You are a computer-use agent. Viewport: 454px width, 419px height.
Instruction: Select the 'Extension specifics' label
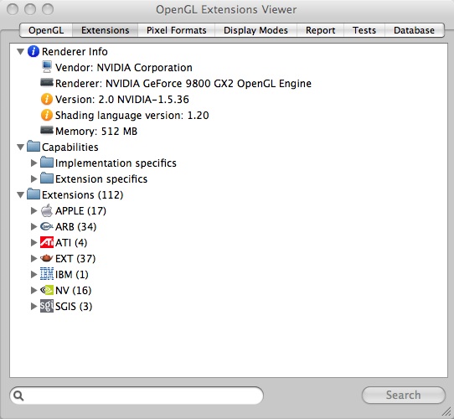pyautogui.click(x=101, y=179)
